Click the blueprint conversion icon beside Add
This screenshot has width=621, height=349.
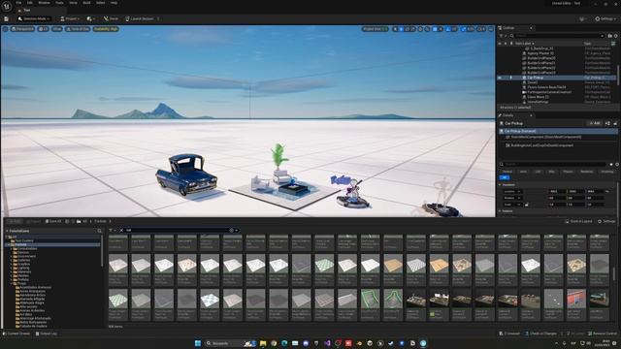tap(608, 123)
